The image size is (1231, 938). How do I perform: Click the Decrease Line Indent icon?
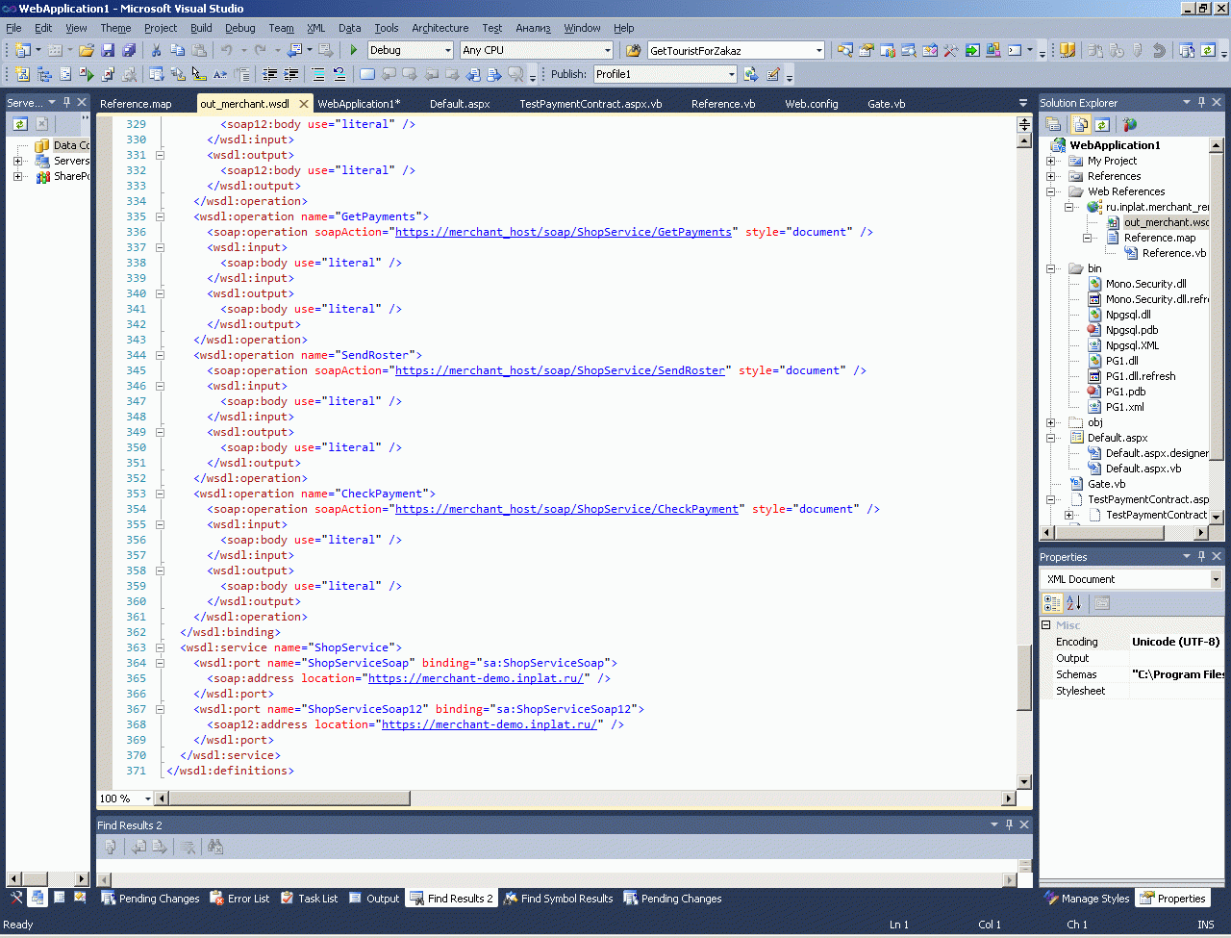click(270, 74)
